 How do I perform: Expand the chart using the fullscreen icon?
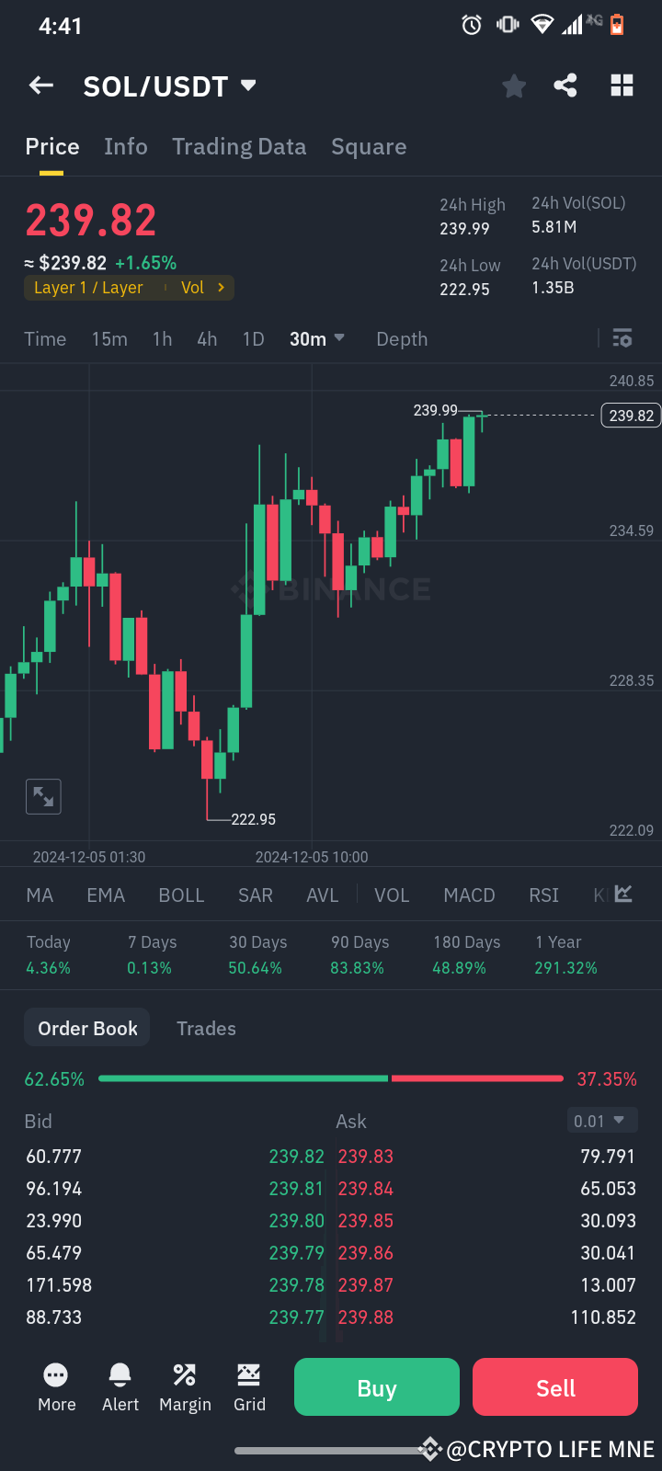tap(43, 796)
